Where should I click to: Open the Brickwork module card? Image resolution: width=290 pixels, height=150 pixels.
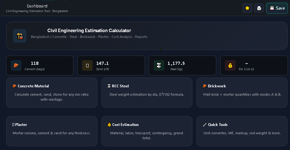click(242, 93)
